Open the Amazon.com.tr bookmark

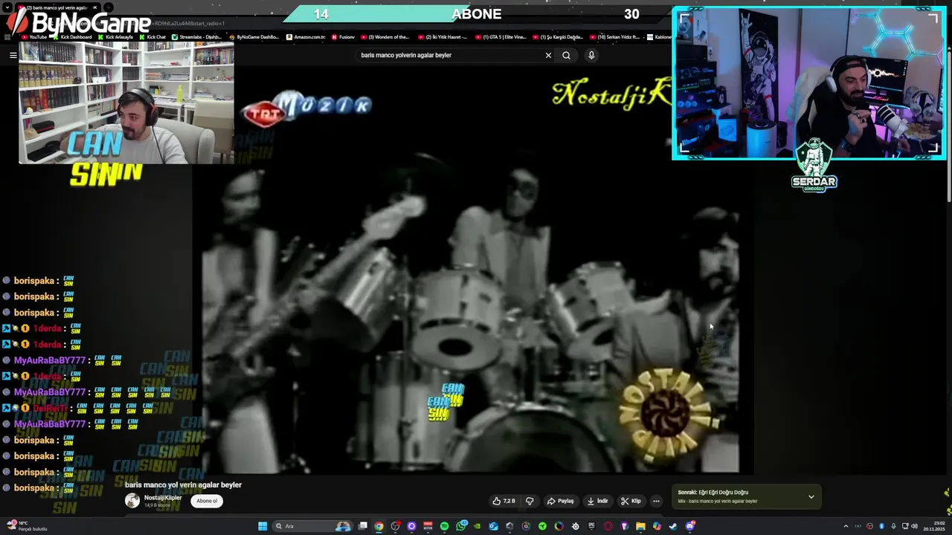[x=306, y=37]
